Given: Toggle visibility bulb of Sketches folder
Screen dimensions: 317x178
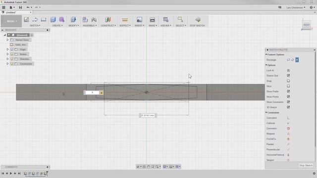Looking at the screenshot, I should (x=12, y=59).
